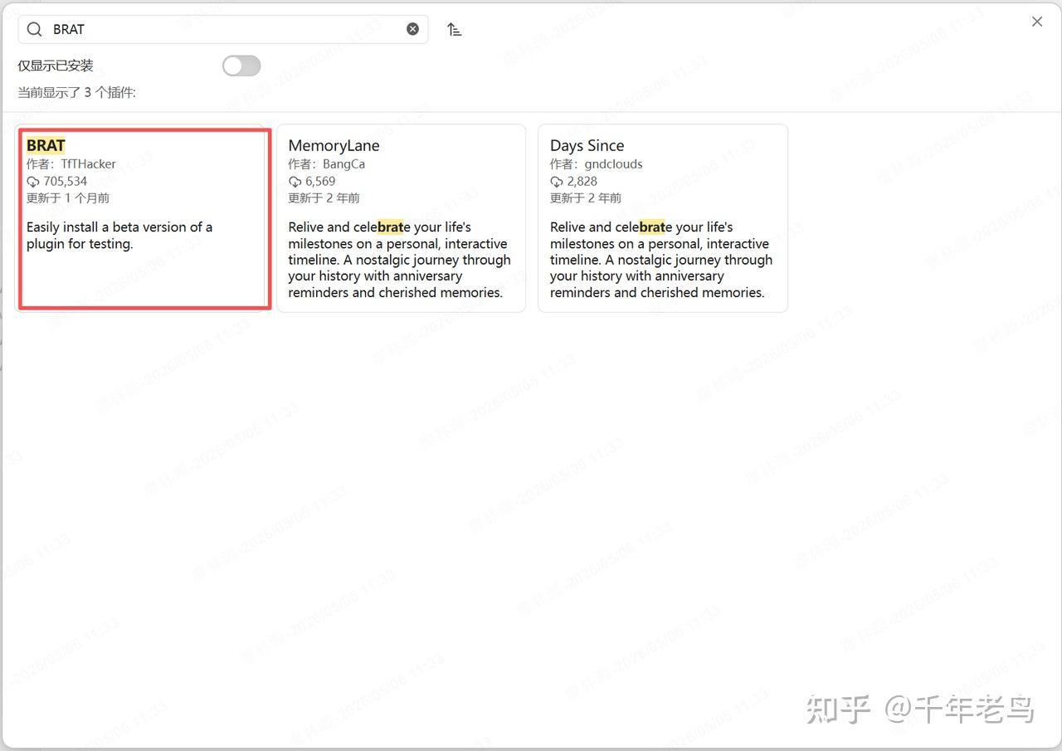Click author name BangCa
The width and height of the screenshot is (1062, 751).
343,164
